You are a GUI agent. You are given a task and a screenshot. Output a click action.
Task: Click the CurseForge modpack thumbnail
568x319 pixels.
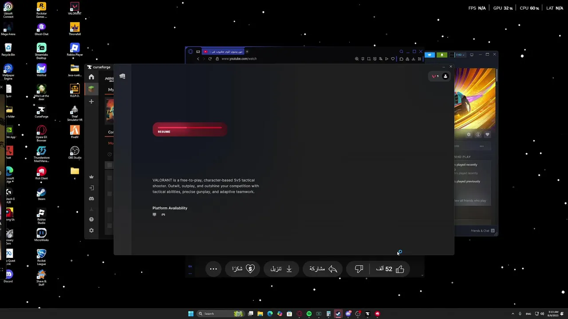(x=110, y=111)
